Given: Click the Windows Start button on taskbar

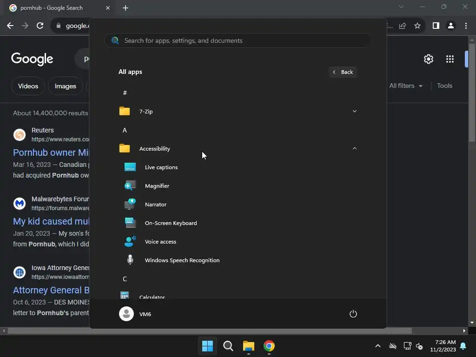Looking at the screenshot, I should point(208,346).
